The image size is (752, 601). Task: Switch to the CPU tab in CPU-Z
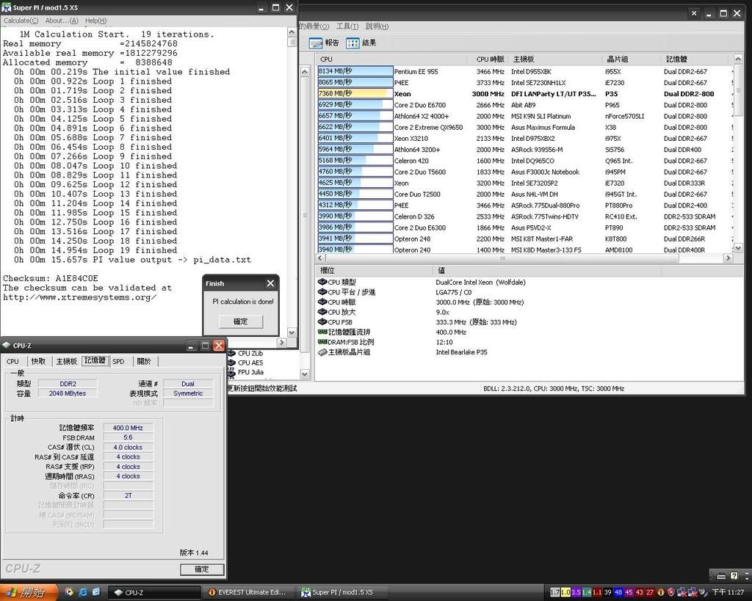click(12, 361)
